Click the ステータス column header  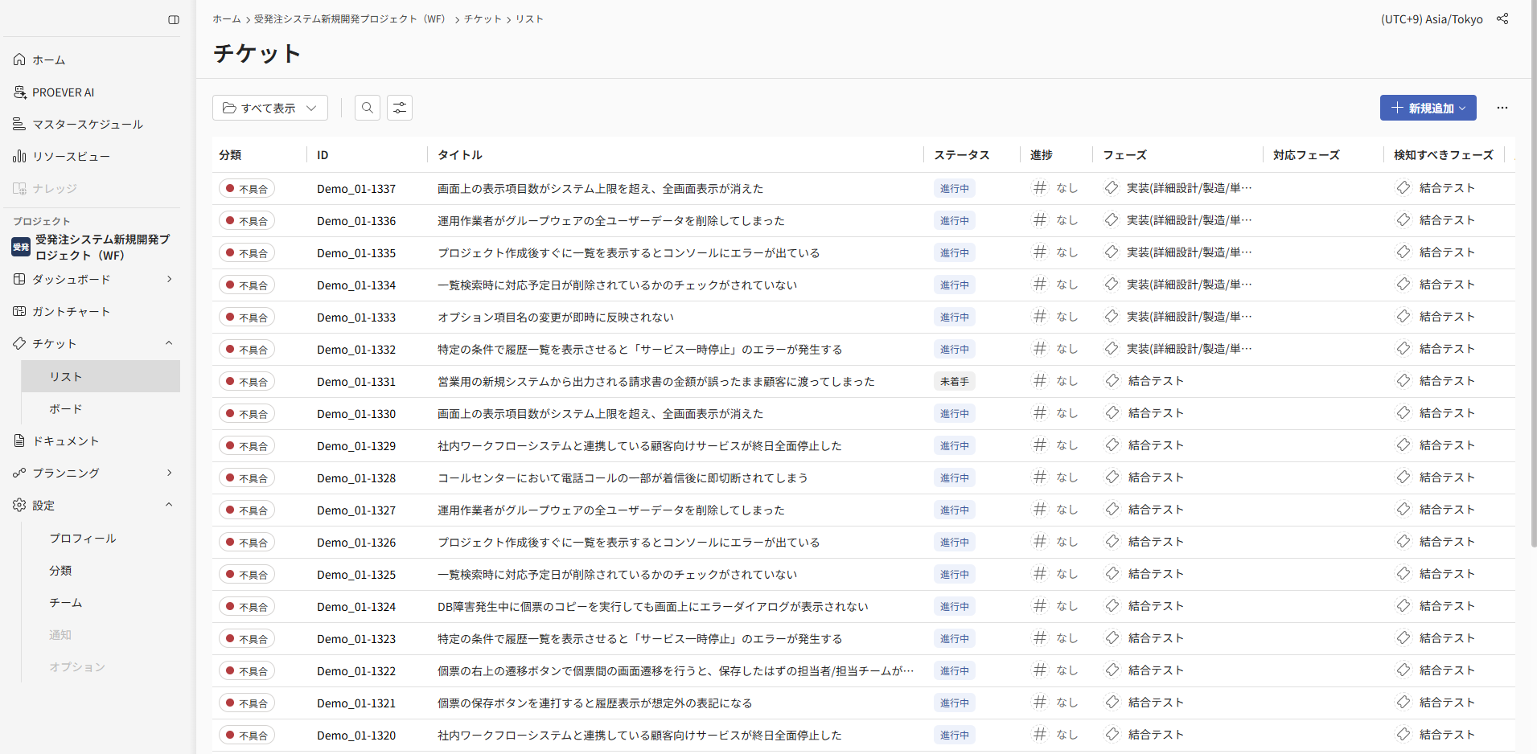961,155
